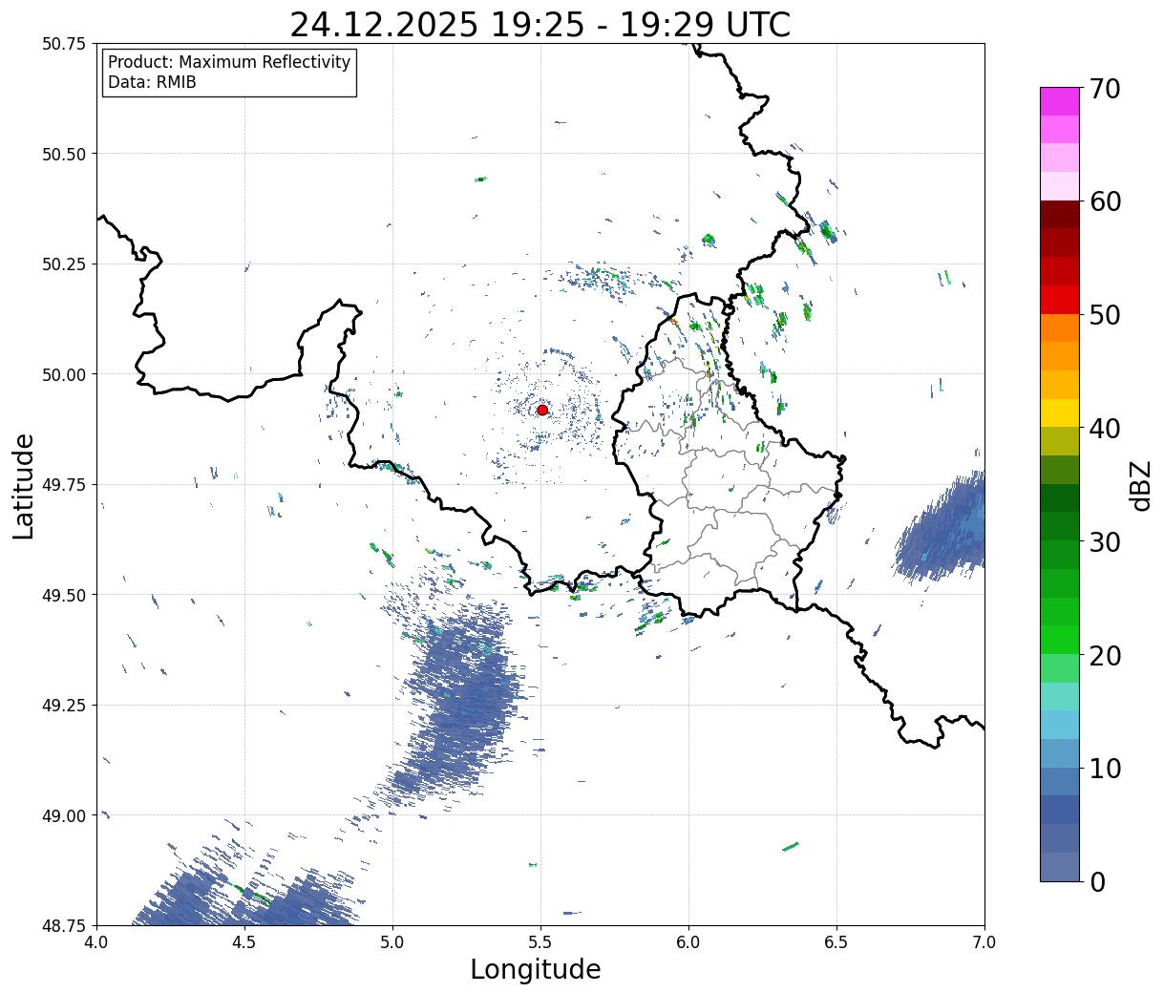The width and height of the screenshot is (1164, 993).
Task: Click the large blue echo near 49.6°N, 6.9°E
Action: coord(945,530)
